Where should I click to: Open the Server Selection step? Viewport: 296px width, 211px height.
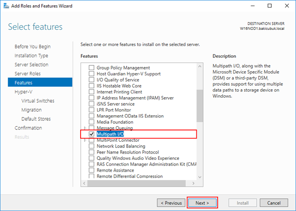tap(31, 64)
